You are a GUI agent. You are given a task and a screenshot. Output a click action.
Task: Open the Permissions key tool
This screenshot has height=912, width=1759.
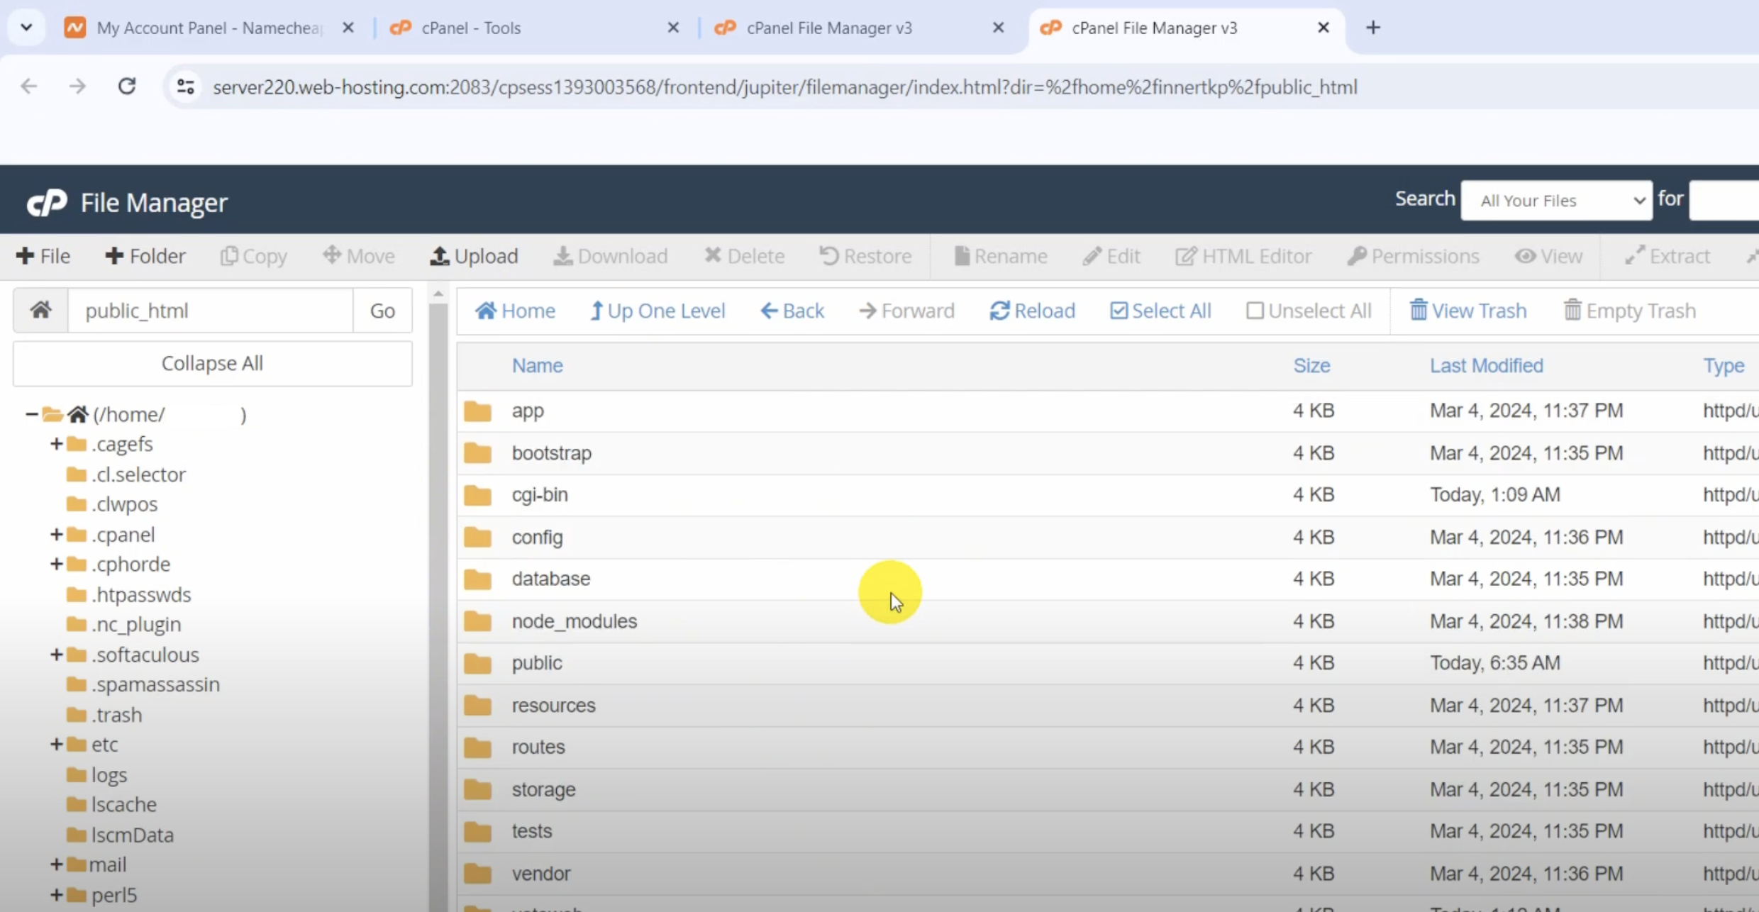click(1414, 256)
